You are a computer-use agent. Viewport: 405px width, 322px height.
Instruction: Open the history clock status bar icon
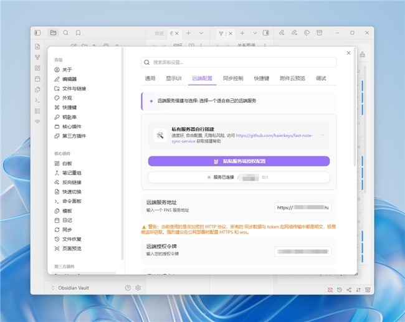340,290
